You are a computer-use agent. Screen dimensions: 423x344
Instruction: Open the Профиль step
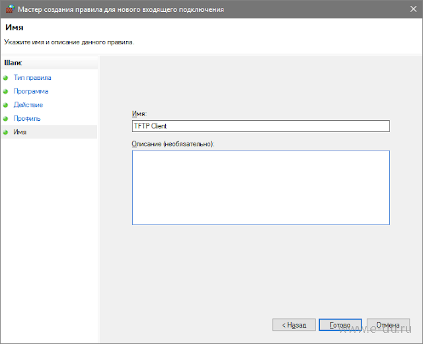27,118
